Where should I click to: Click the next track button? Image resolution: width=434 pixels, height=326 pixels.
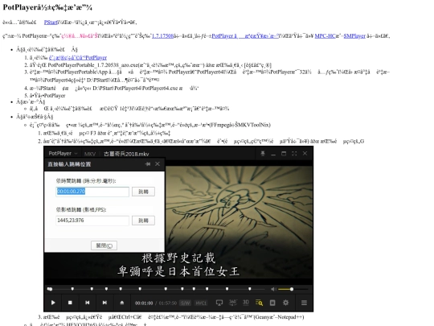point(104,303)
